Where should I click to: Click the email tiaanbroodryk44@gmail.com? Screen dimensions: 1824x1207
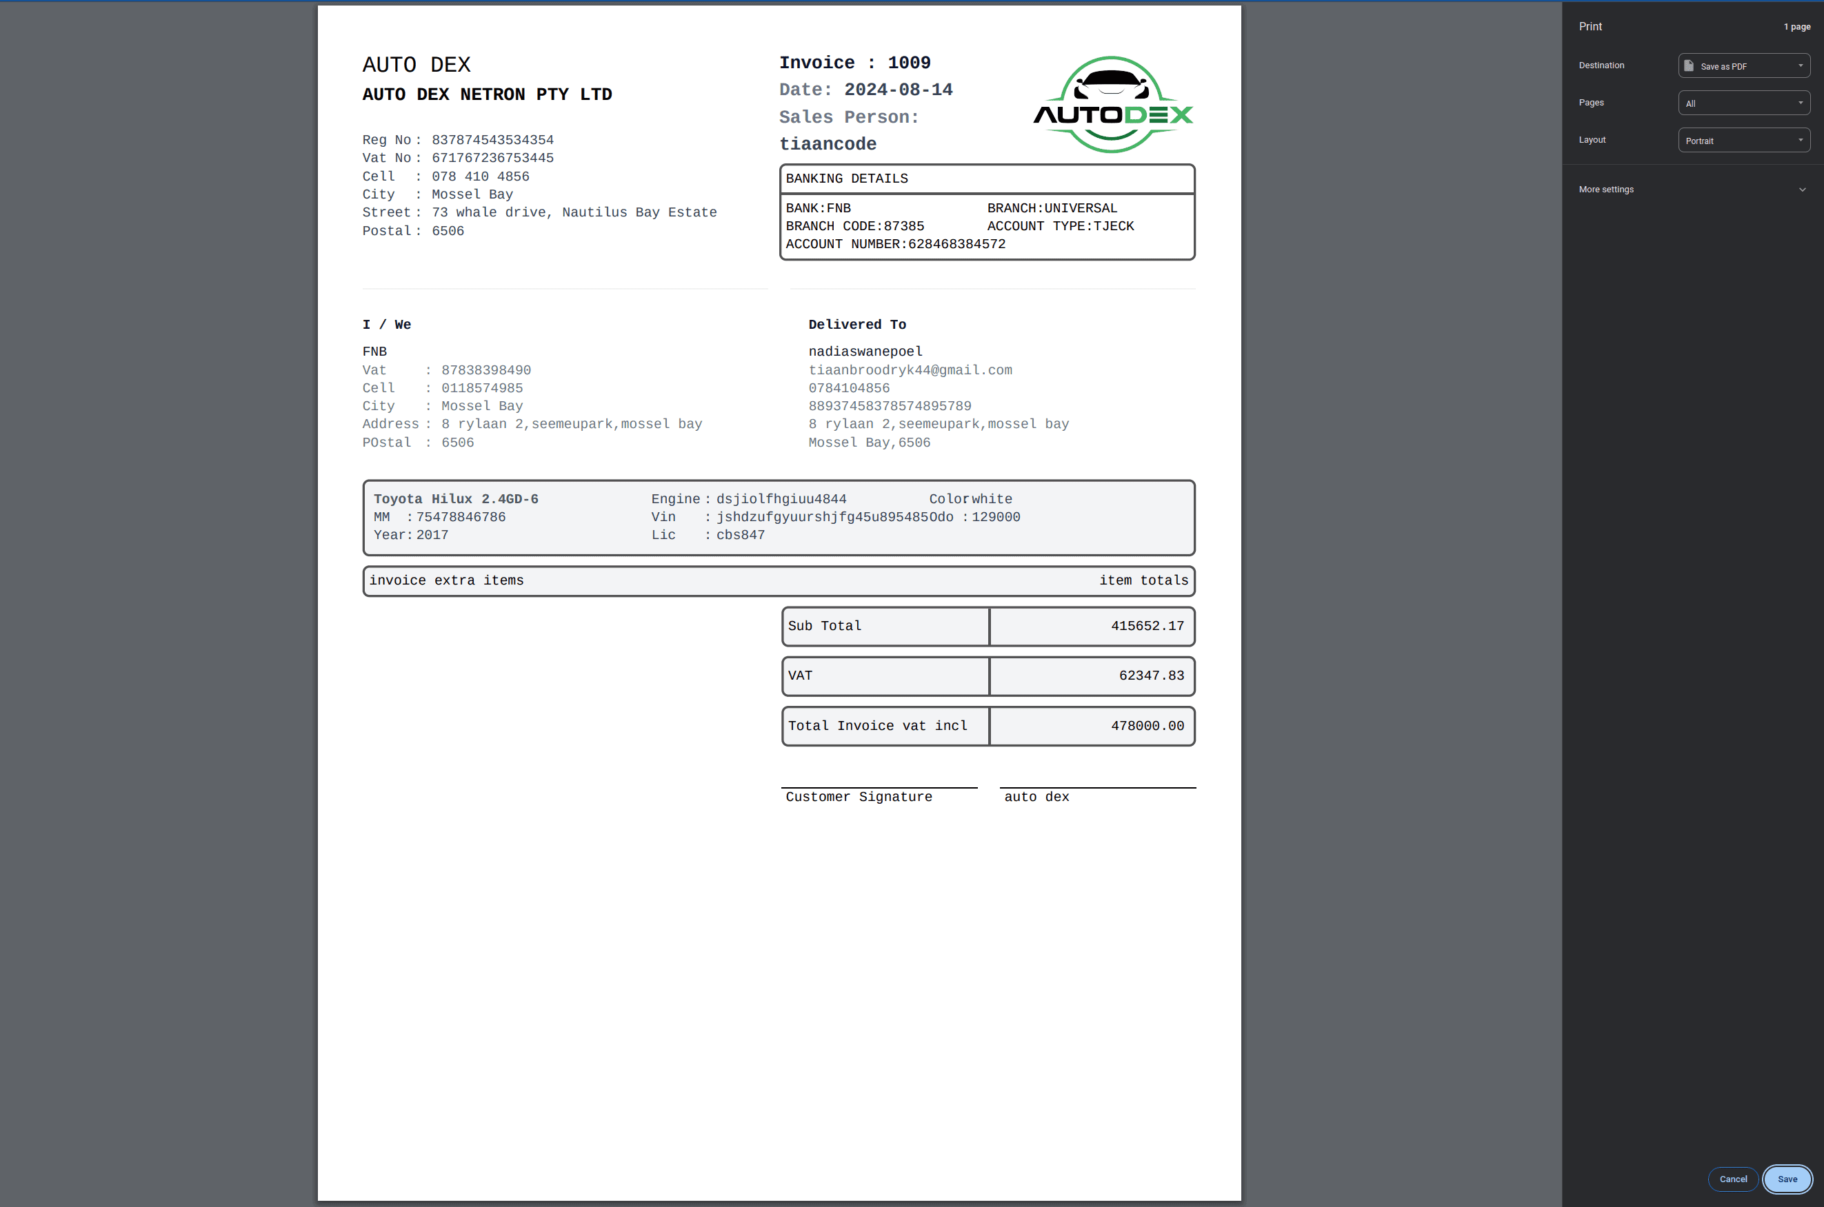coord(910,370)
